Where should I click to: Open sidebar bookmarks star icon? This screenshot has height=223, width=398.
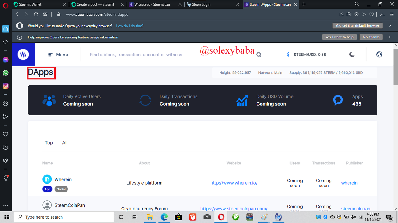(6, 42)
